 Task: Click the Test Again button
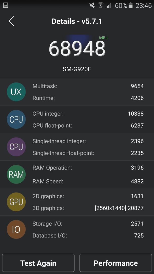point(38,263)
